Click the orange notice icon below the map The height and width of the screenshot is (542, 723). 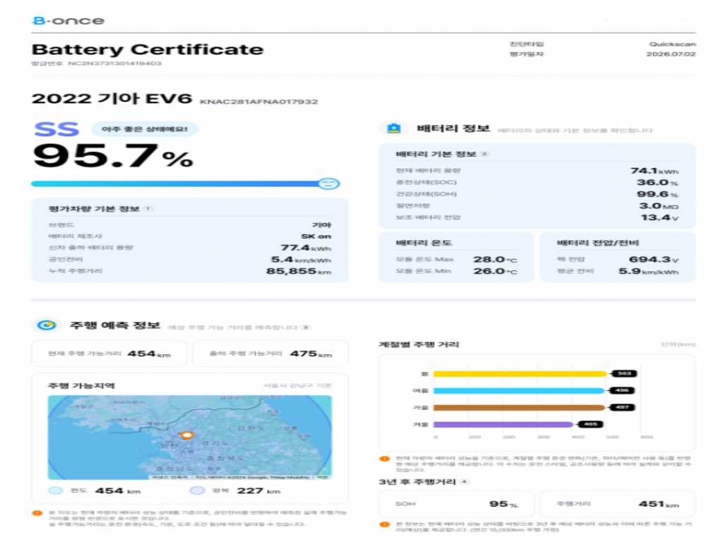tap(37, 512)
